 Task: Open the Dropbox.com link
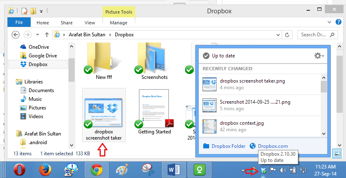[269, 146]
